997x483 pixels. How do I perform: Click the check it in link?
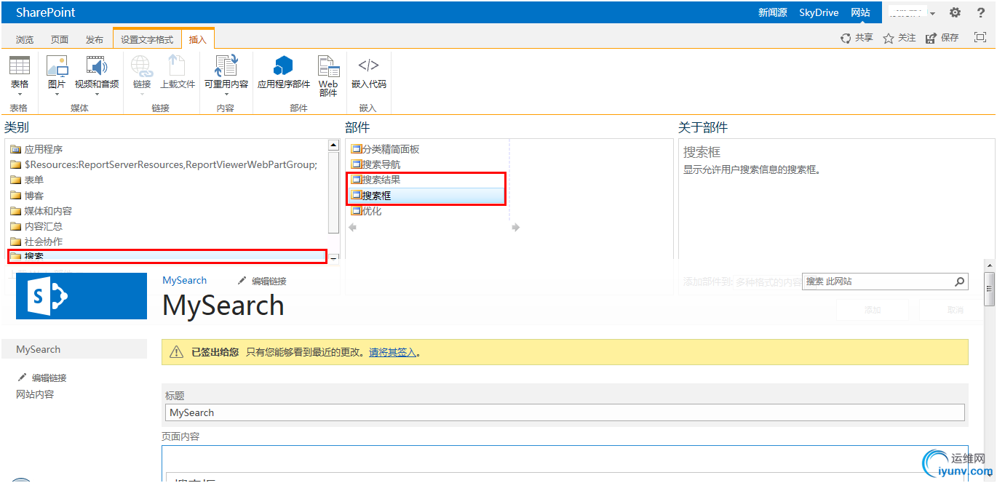392,352
